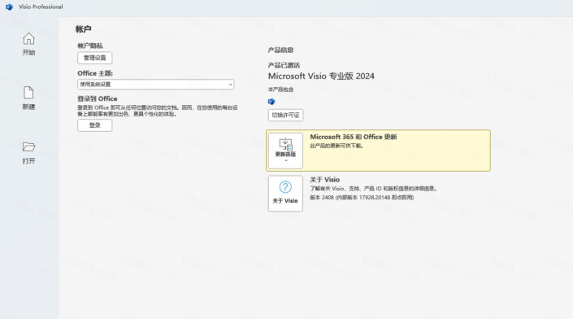
Task: Click the 帐户 page title
Action: pos(84,29)
